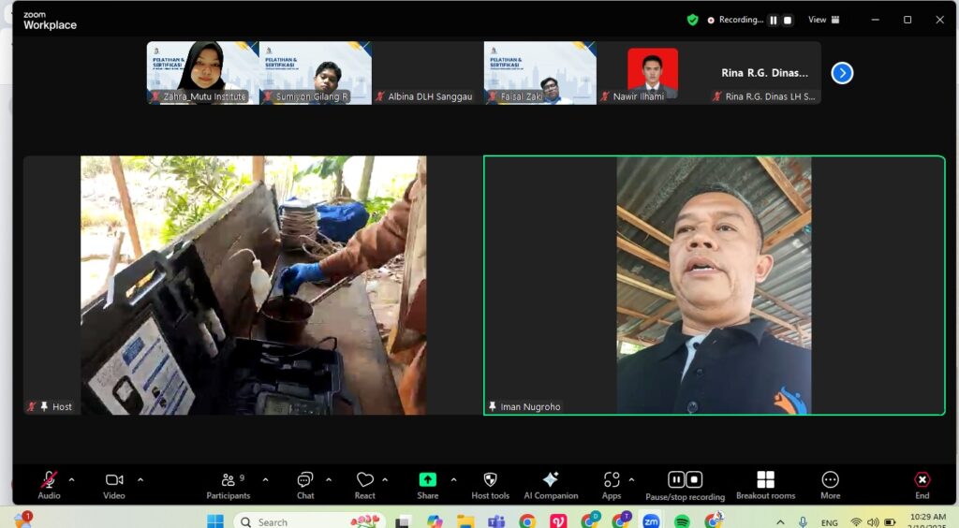Image resolution: width=959 pixels, height=528 pixels.
Task: Launch the AI Companion
Action: 551,481
